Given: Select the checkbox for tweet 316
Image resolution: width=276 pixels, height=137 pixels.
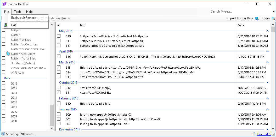Looking at the screenshot, I should (x=59, y=56).
